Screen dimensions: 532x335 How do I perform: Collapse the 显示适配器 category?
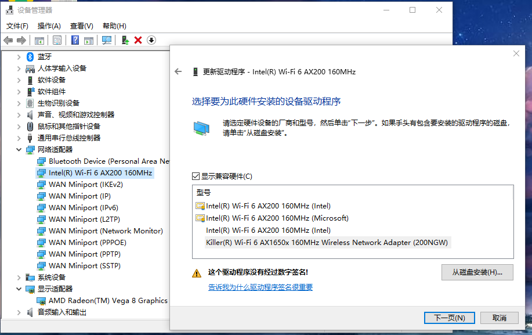(x=19, y=289)
